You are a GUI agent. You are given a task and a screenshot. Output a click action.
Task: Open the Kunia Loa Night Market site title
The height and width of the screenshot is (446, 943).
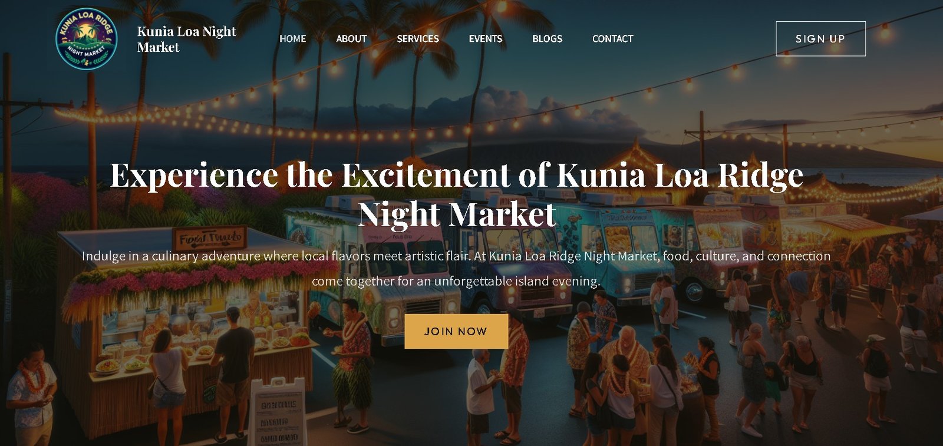tap(187, 39)
